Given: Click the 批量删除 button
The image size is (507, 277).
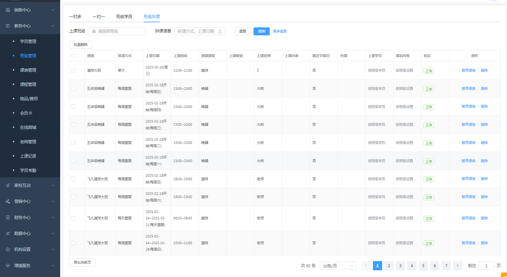Looking at the screenshot, I should click(81, 45).
